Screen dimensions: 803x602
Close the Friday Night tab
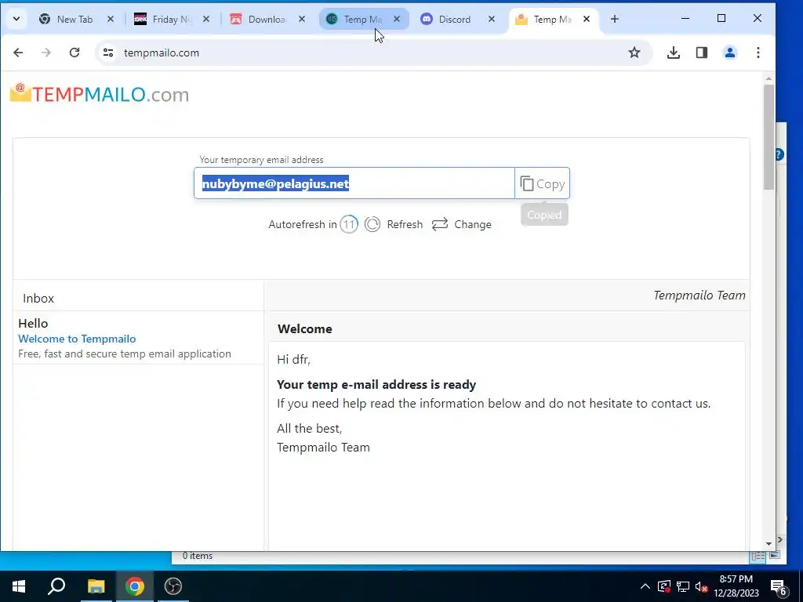206,20
